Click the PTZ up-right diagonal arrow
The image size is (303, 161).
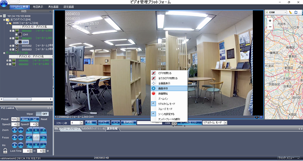43,130
